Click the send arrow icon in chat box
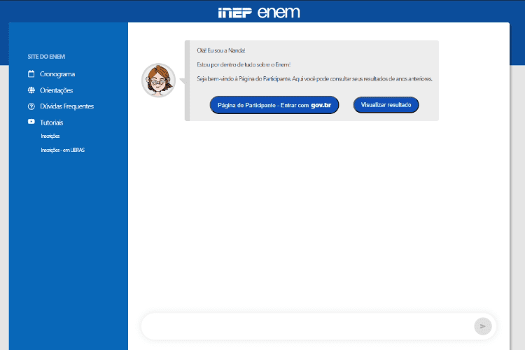The width and height of the screenshot is (525, 350). pos(483,326)
